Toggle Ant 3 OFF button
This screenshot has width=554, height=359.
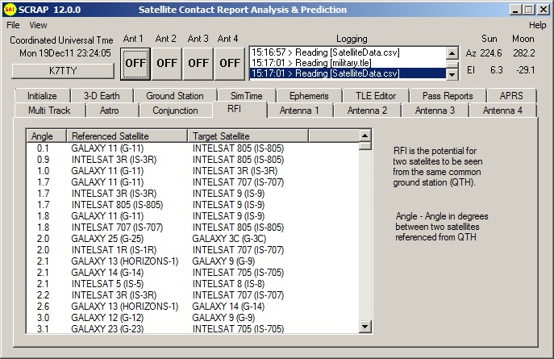pyautogui.click(x=198, y=64)
